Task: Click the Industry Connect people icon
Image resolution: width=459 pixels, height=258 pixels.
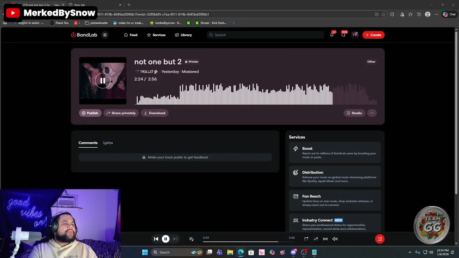Action: point(295,220)
